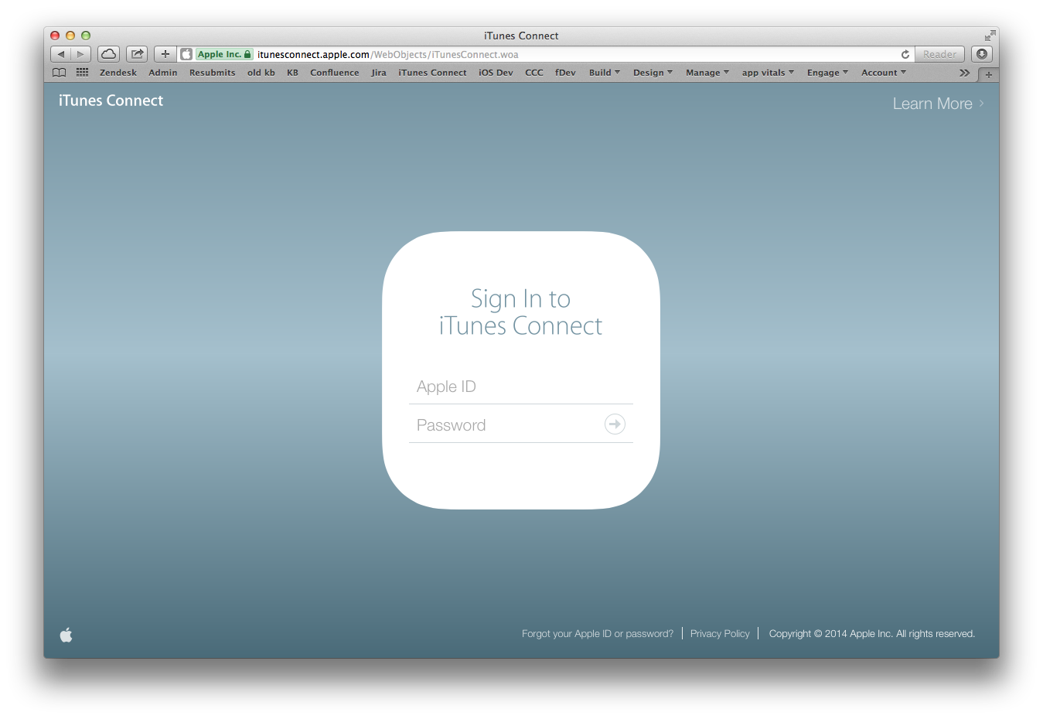
Task: Open the Downloads arrow icon
Action: pos(982,54)
